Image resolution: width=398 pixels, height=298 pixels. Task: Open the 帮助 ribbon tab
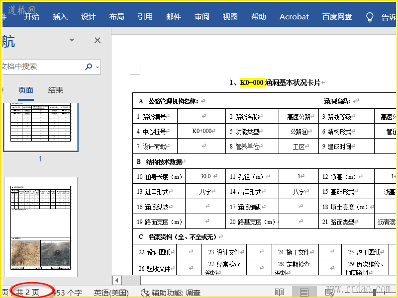259,17
